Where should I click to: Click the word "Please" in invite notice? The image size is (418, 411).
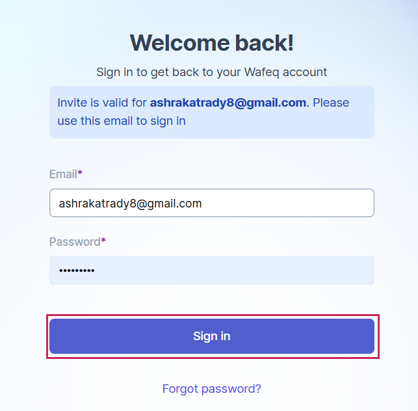click(330, 103)
